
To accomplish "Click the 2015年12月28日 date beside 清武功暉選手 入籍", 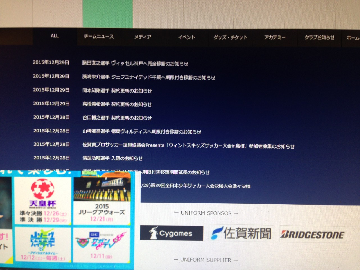I will click(51, 158).
